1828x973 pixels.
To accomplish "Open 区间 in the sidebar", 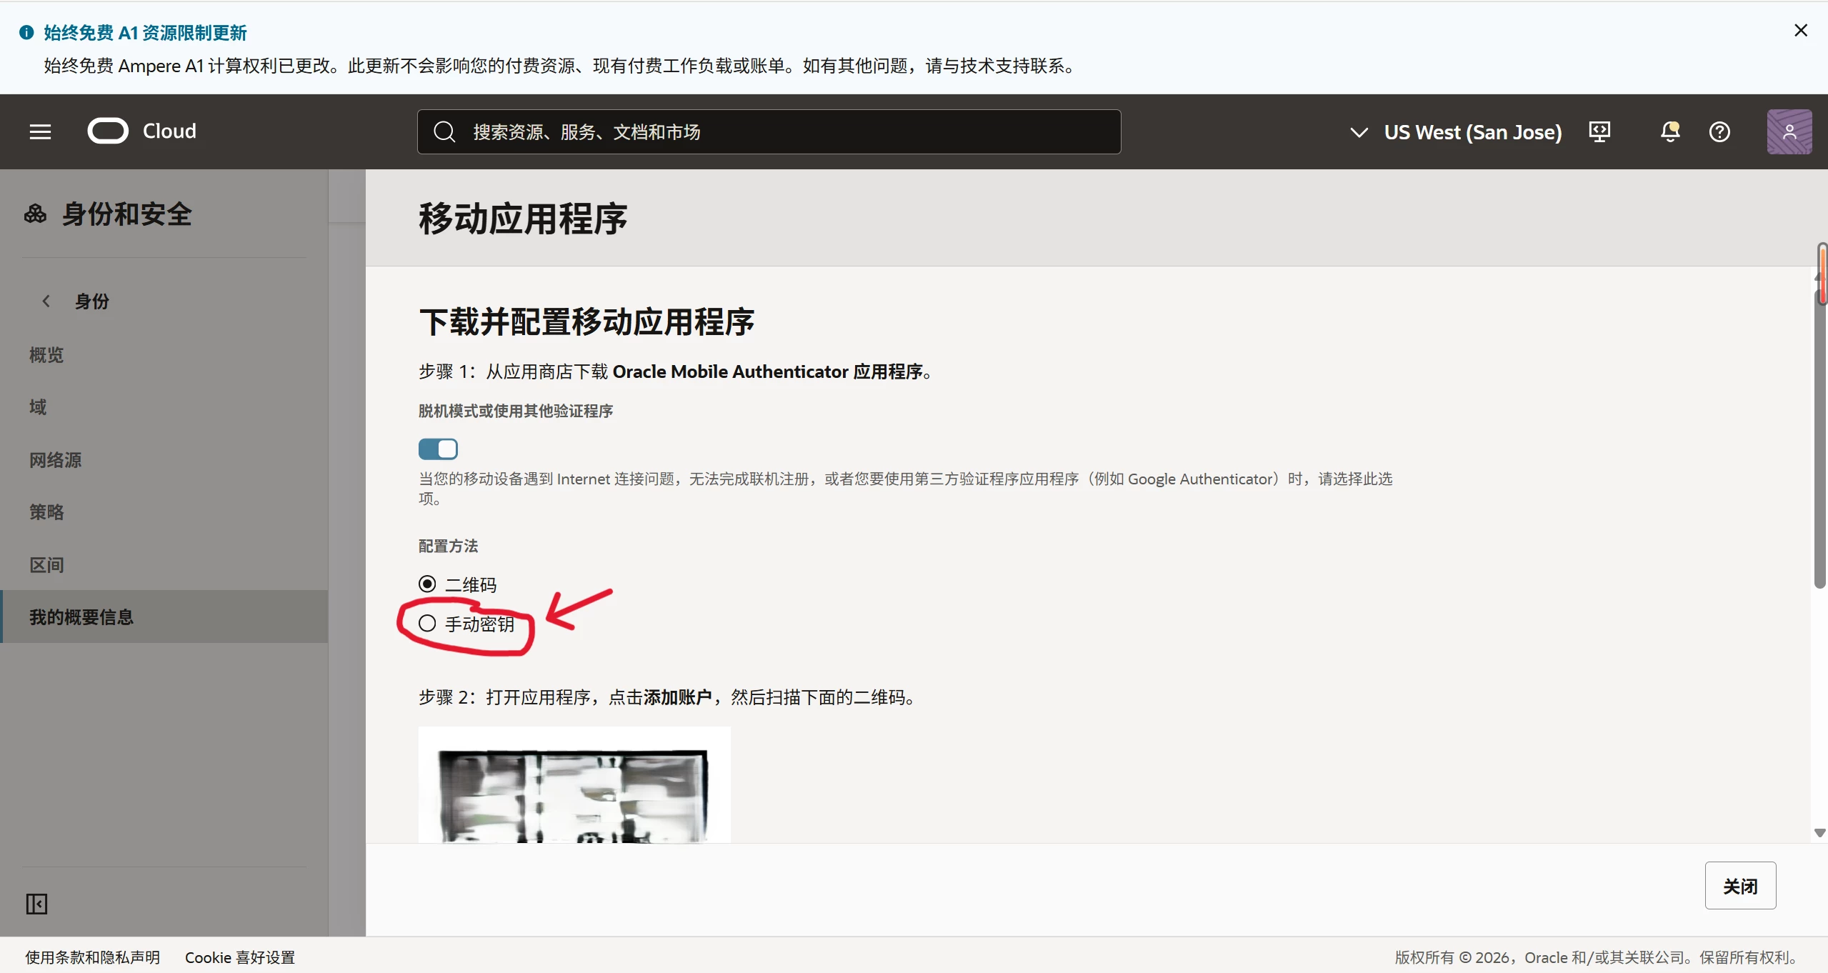I will tap(46, 565).
